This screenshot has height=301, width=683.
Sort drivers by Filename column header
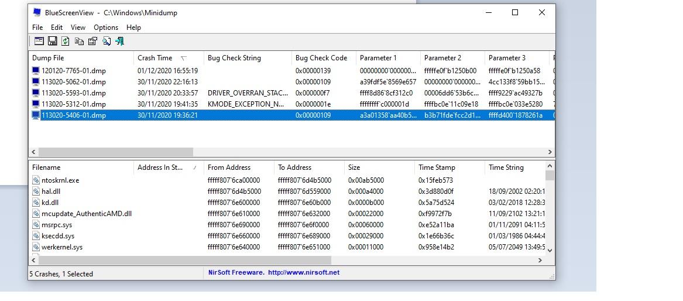81,167
